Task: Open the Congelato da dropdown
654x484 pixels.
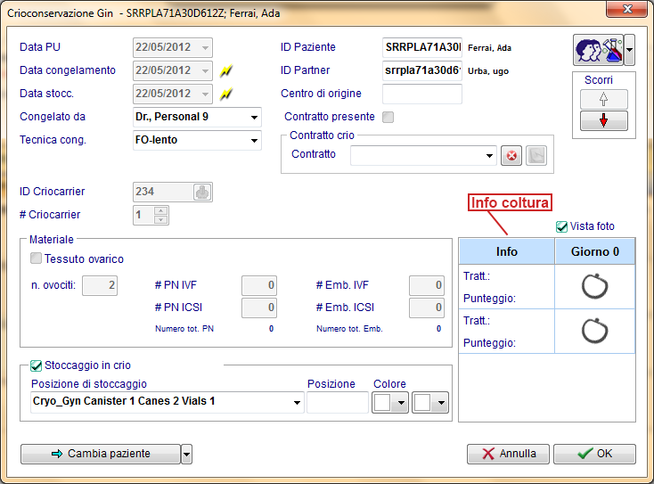Action: pyautogui.click(x=254, y=118)
